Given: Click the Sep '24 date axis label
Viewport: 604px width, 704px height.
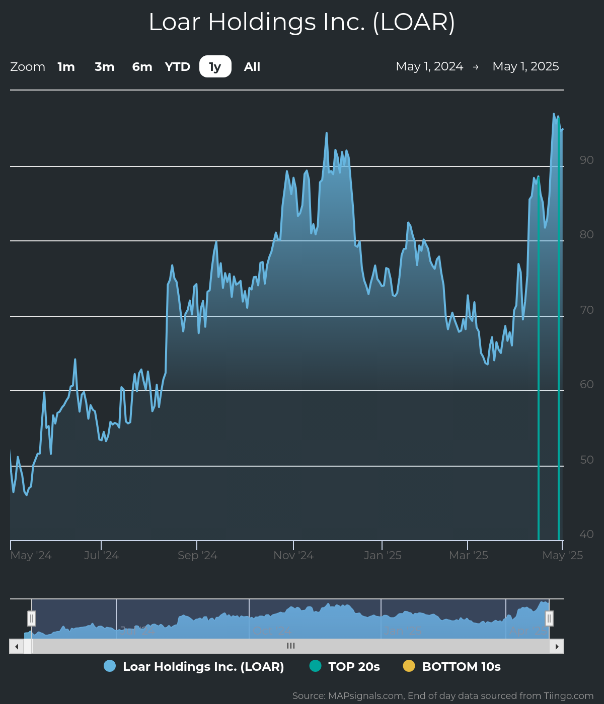Looking at the screenshot, I should coord(197,555).
